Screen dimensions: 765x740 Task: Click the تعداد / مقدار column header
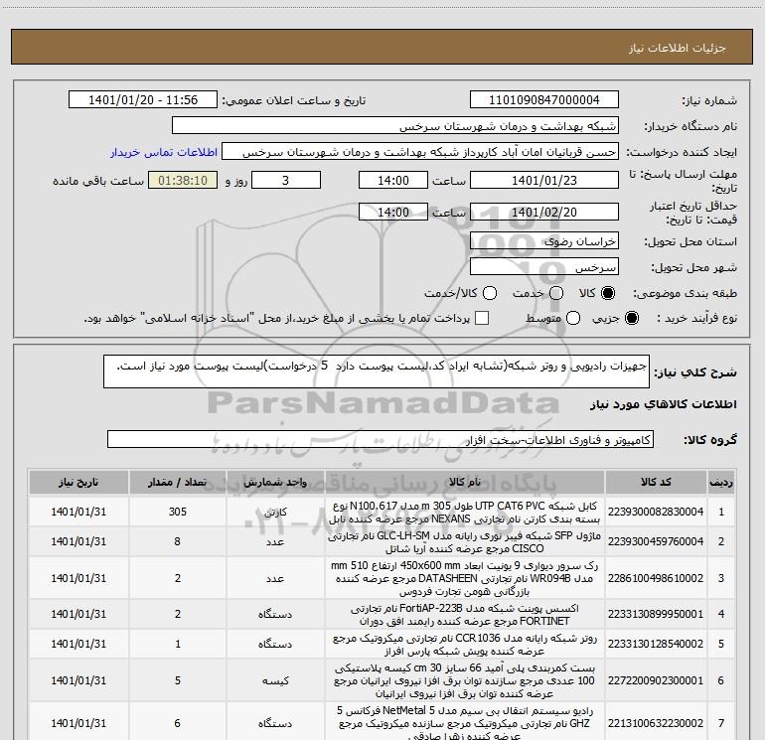[178, 482]
